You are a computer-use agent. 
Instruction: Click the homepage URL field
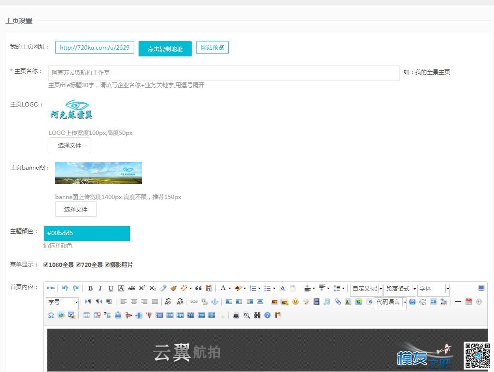95,48
